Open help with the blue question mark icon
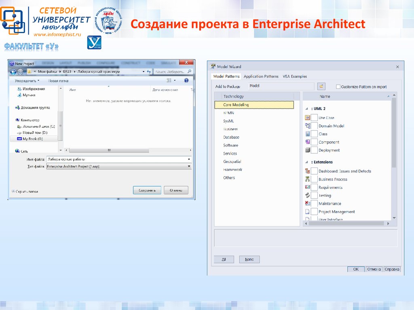The width and height of the screenshot is (414, 310). [186, 80]
